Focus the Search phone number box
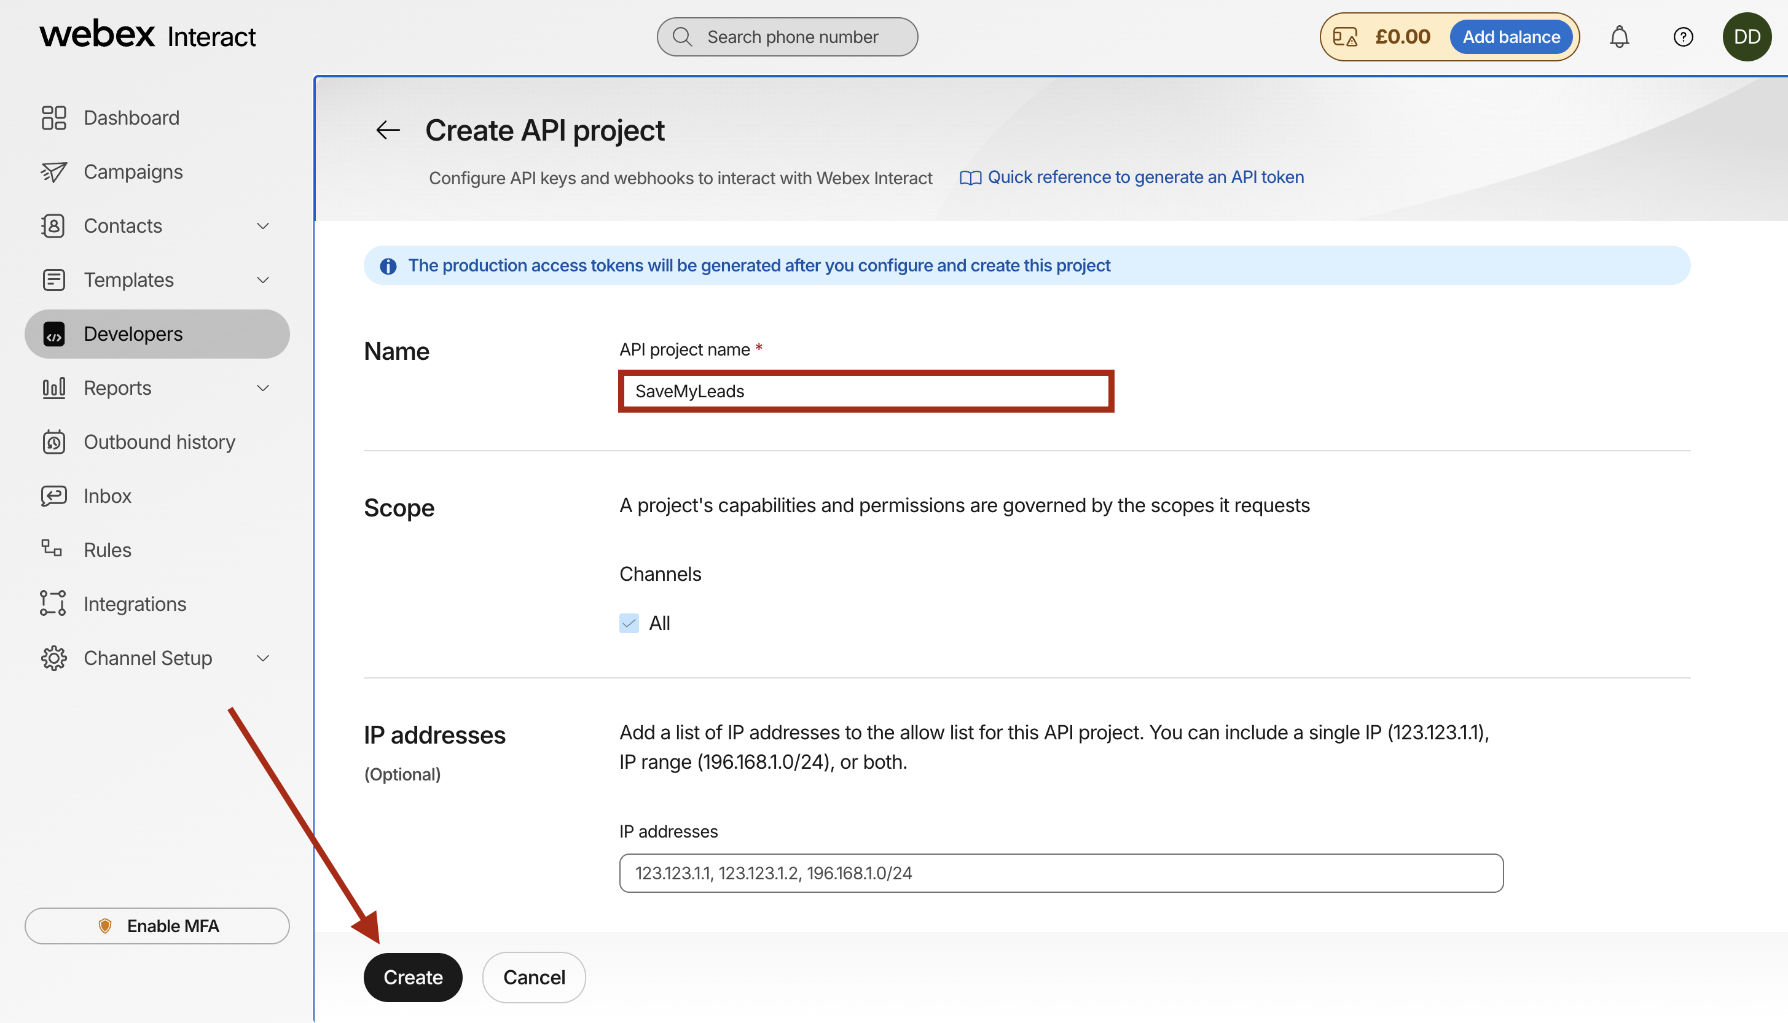The height and width of the screenshot is (1023, 1788). point(787,37)
